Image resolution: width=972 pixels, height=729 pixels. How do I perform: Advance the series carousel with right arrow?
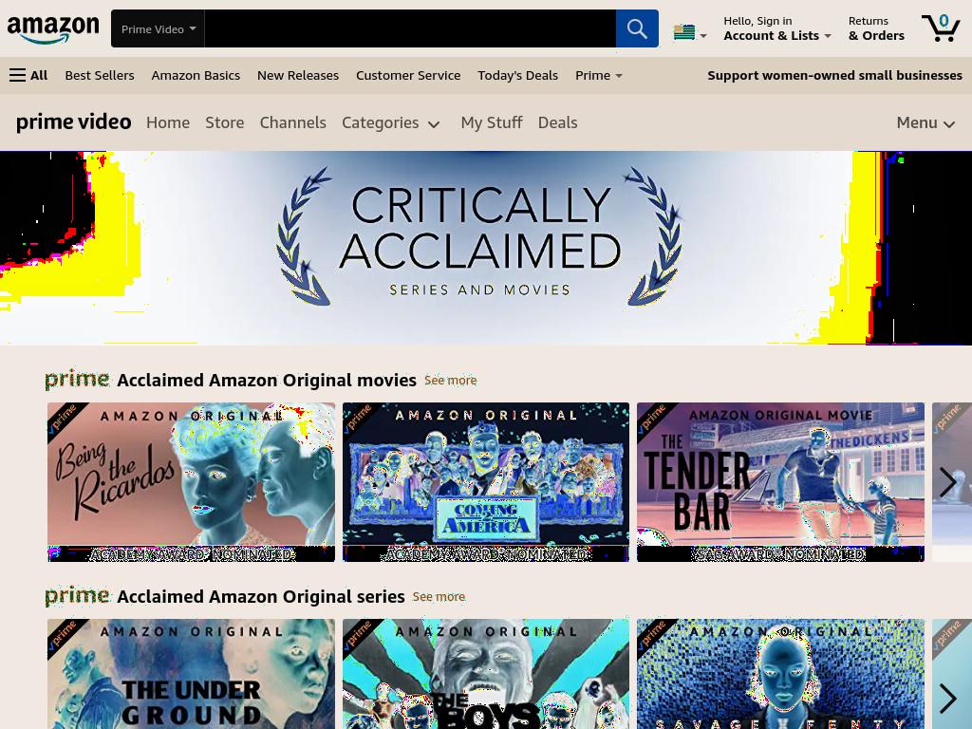coord(947,699)
